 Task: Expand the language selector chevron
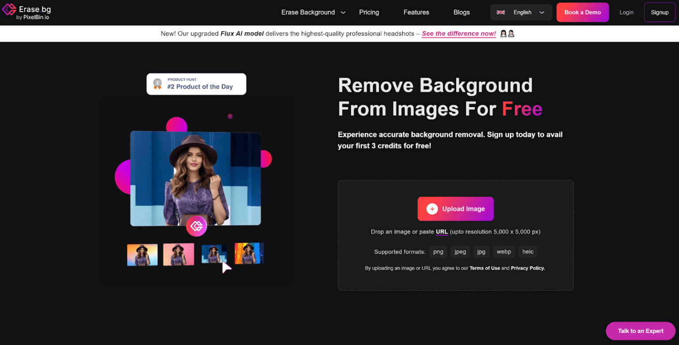[542, 12]
